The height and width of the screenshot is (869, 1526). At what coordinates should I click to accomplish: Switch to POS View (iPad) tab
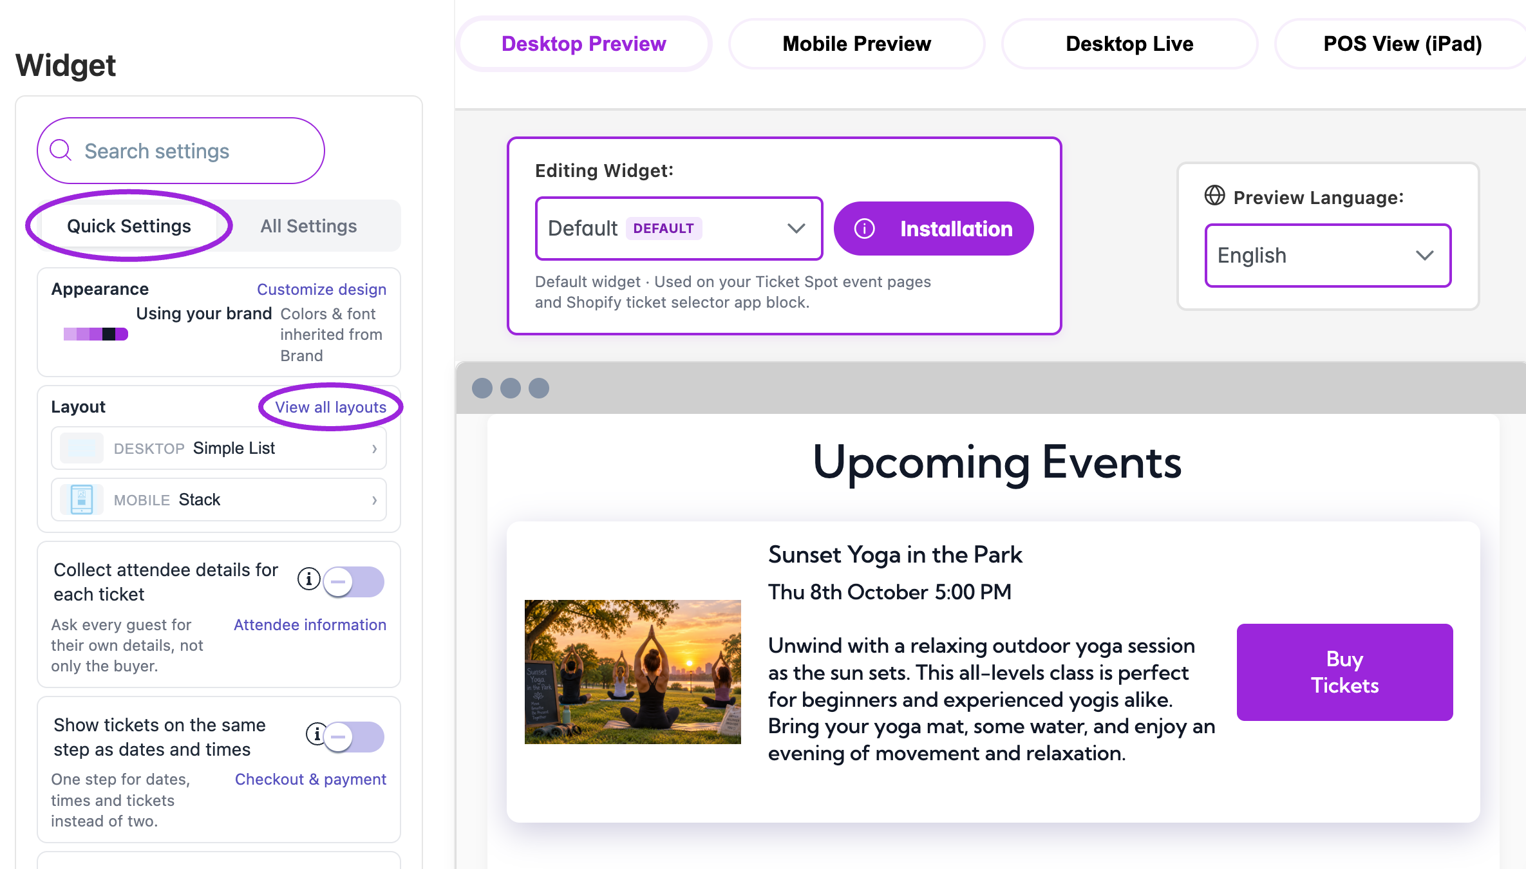1402,44
